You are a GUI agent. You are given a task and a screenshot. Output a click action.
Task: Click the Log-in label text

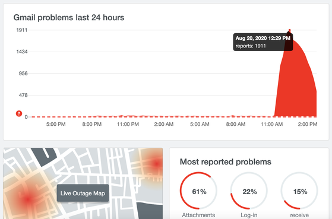249,215
